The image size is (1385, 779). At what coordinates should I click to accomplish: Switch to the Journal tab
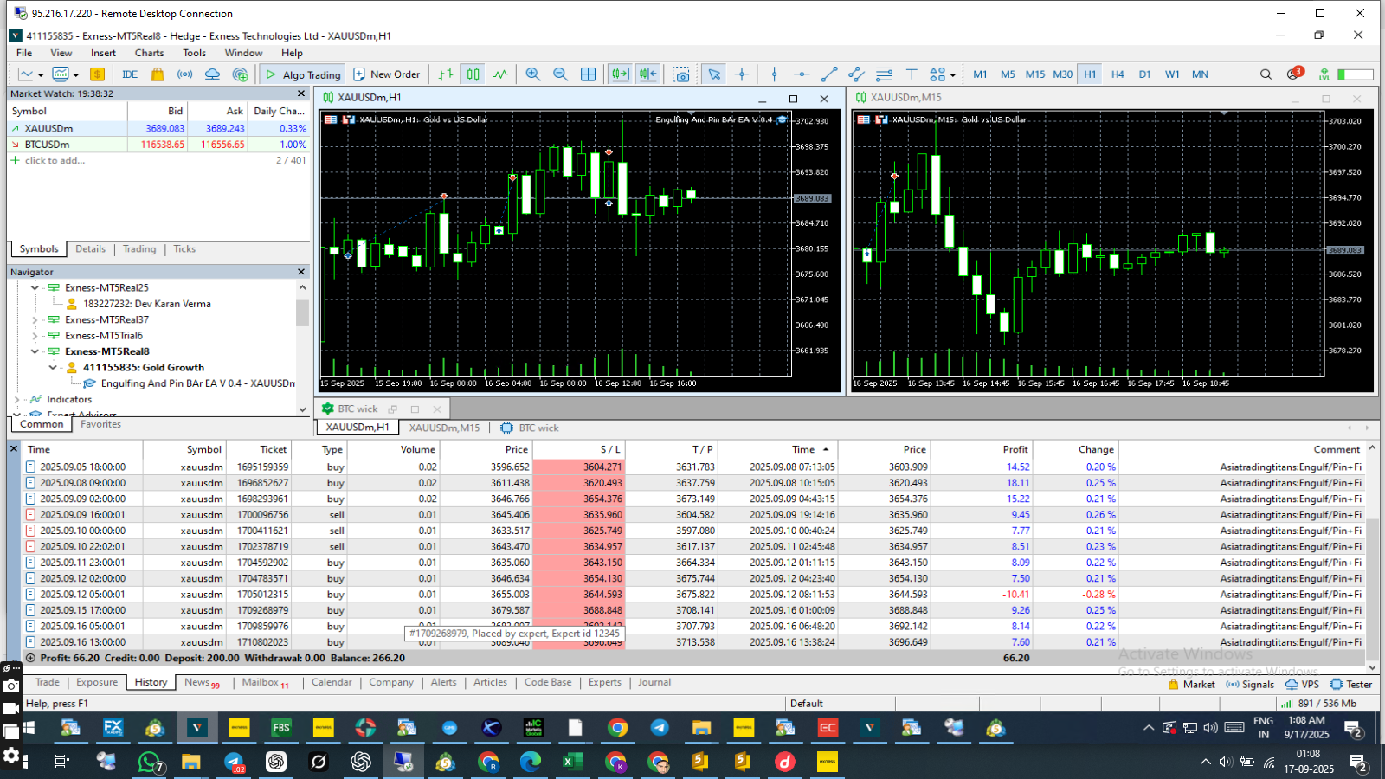point(654,682)
